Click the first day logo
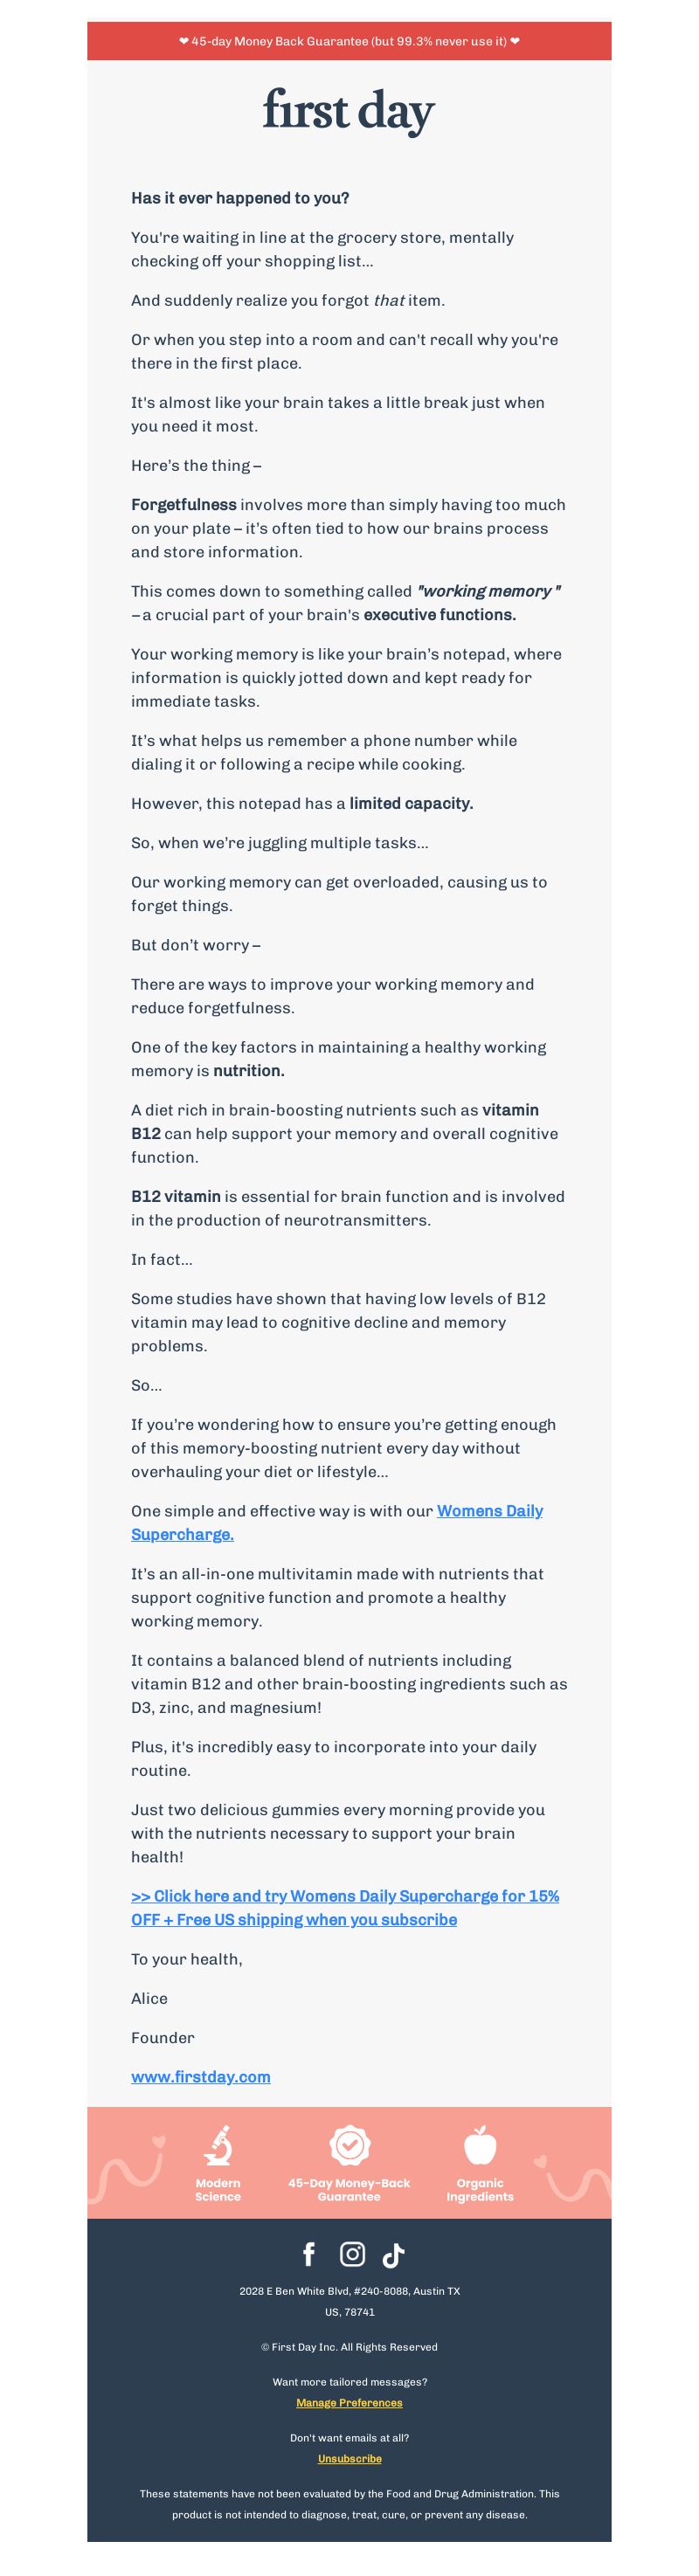This screenshot has height=2576, width=699. click(349, 110)
